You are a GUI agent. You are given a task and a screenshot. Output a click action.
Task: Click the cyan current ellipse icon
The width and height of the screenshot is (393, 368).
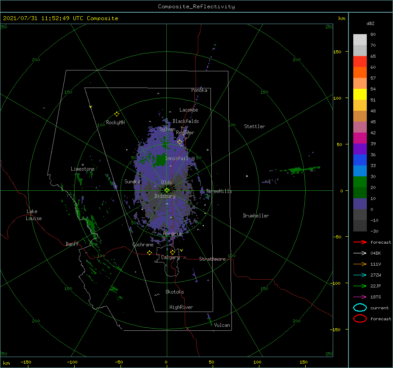pyautogui.click(x=360, y=308)
